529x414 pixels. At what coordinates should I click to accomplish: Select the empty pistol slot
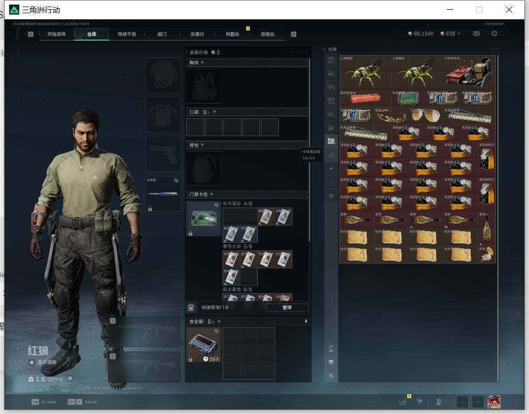click(163, 154)
